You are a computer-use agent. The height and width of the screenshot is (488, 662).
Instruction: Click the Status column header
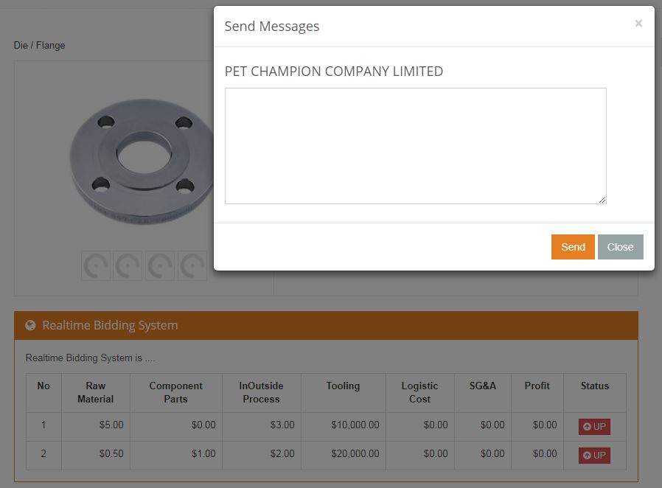594,386
